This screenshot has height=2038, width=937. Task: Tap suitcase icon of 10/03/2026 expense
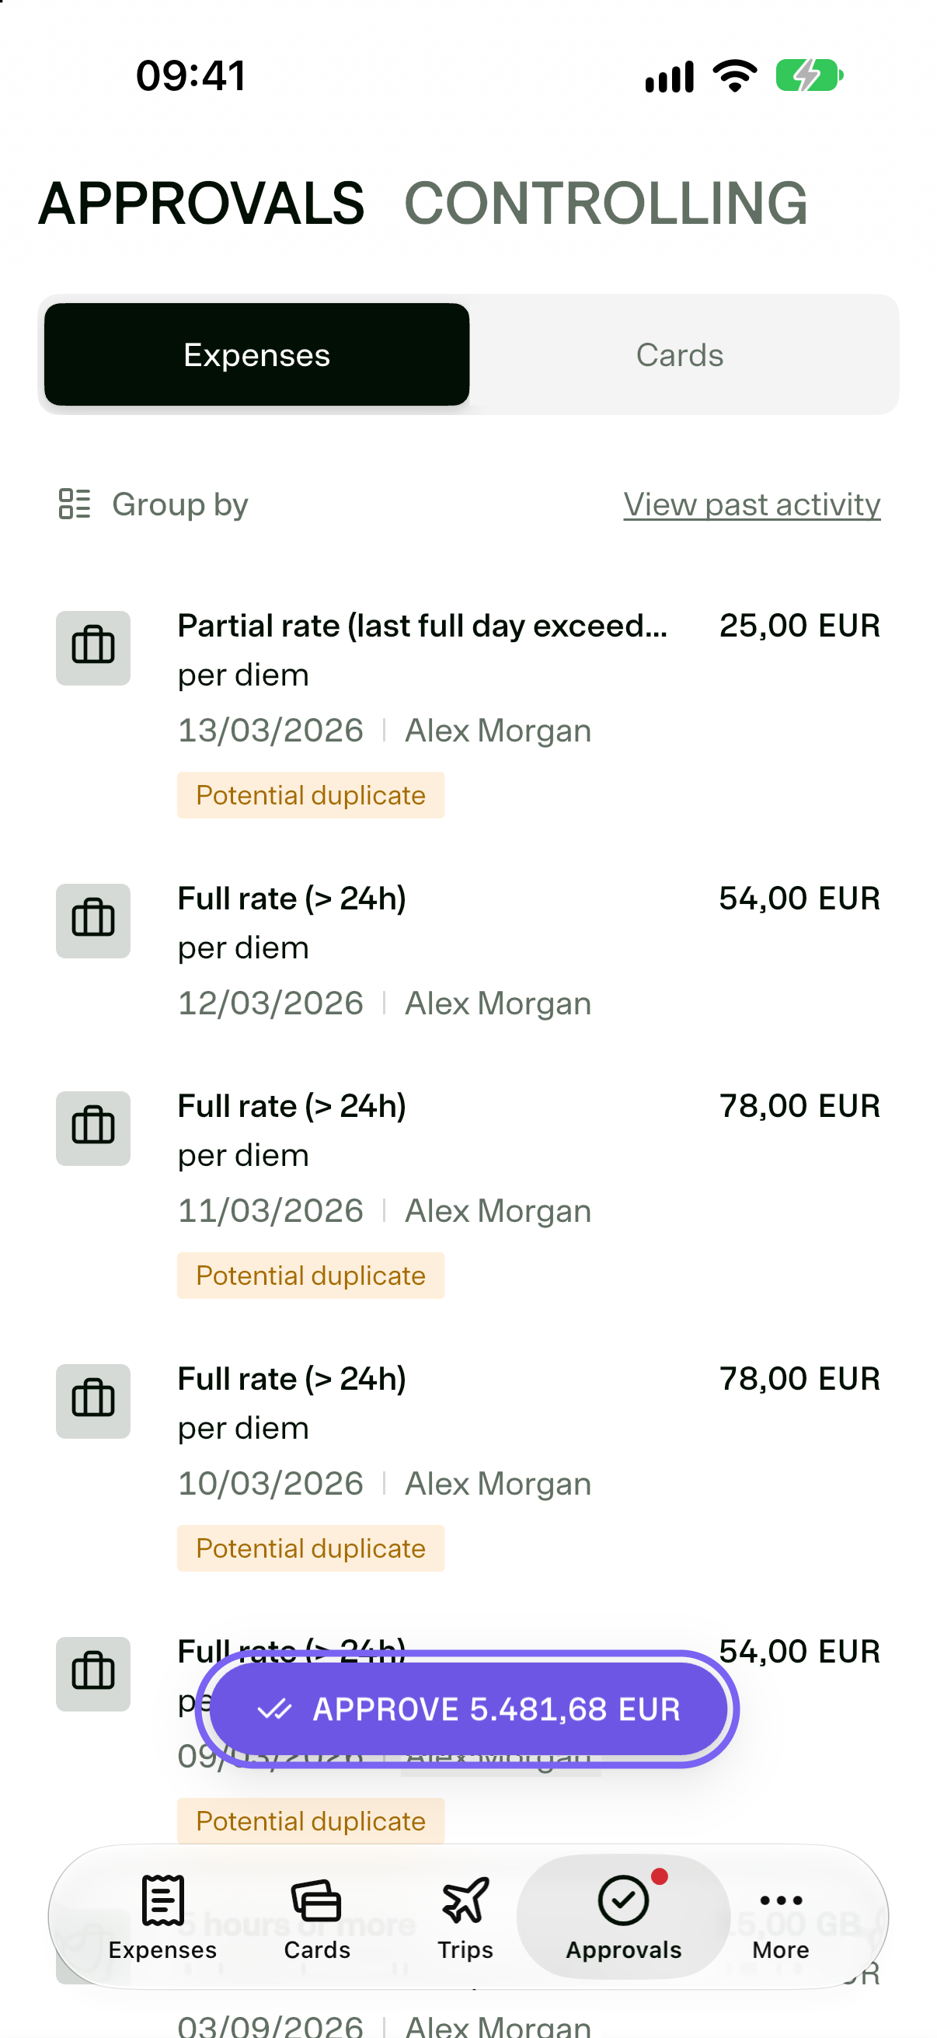(93, 1401)
